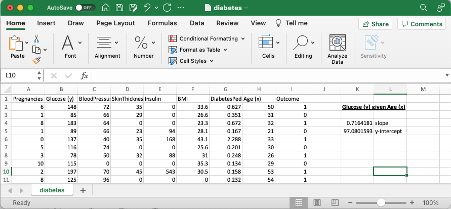Open the Formulas ribbon tab
This screenshot has height=209, width=451.
coord(162,23)
